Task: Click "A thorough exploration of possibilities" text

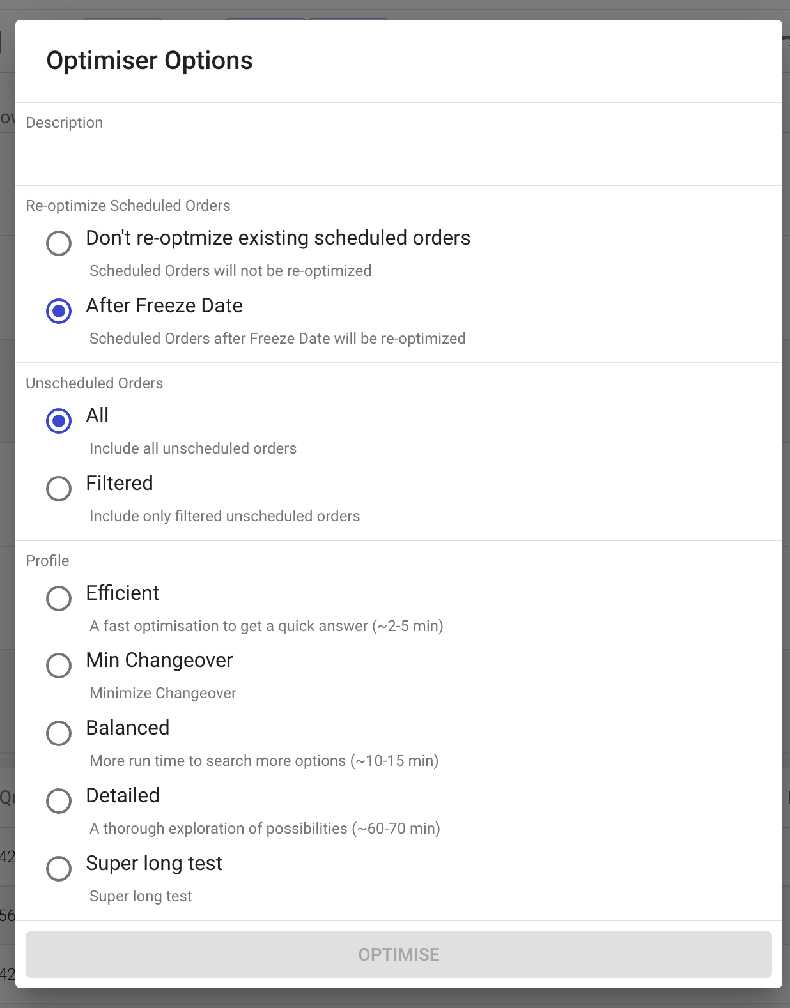Action: pyautogui.click(x=265, y=829)
